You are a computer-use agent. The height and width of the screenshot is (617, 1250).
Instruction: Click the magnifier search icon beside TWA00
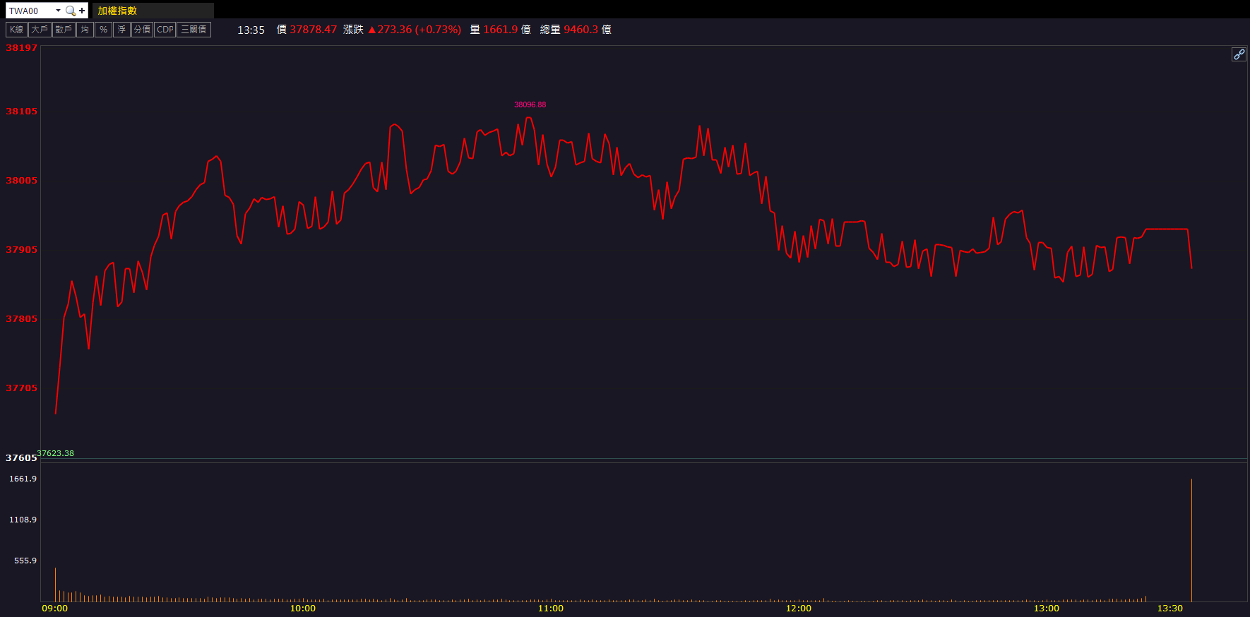pyautogui.click(x=70, y=11)
